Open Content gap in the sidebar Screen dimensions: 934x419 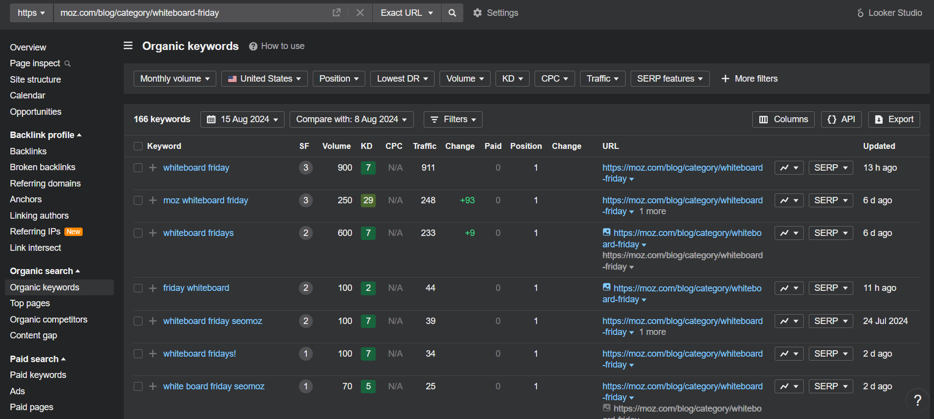coord(34,335)
